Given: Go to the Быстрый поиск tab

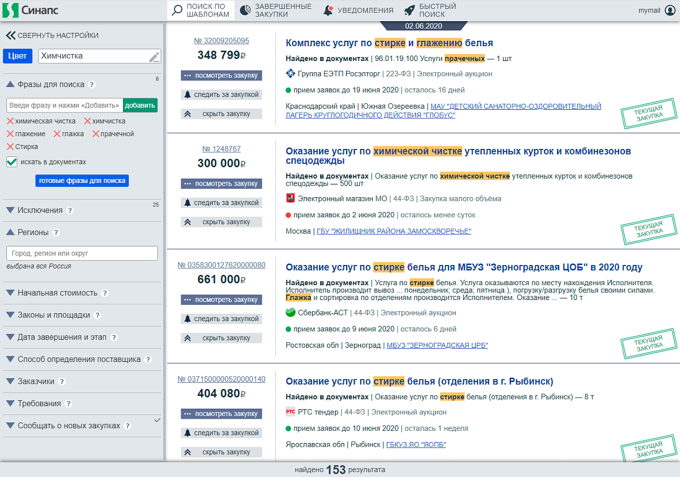Looking at the screenshot, I should [430, 11].
